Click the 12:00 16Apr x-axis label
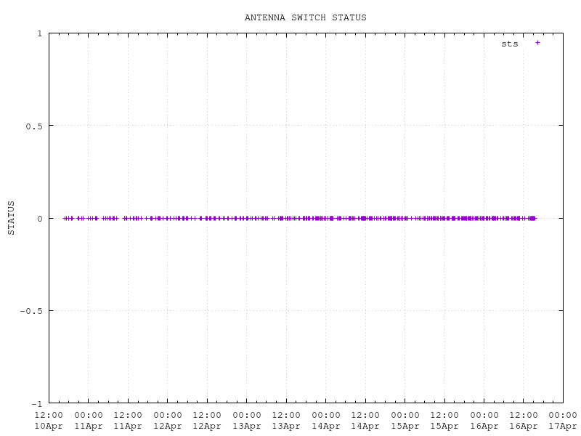 click(x=524, y=420)
